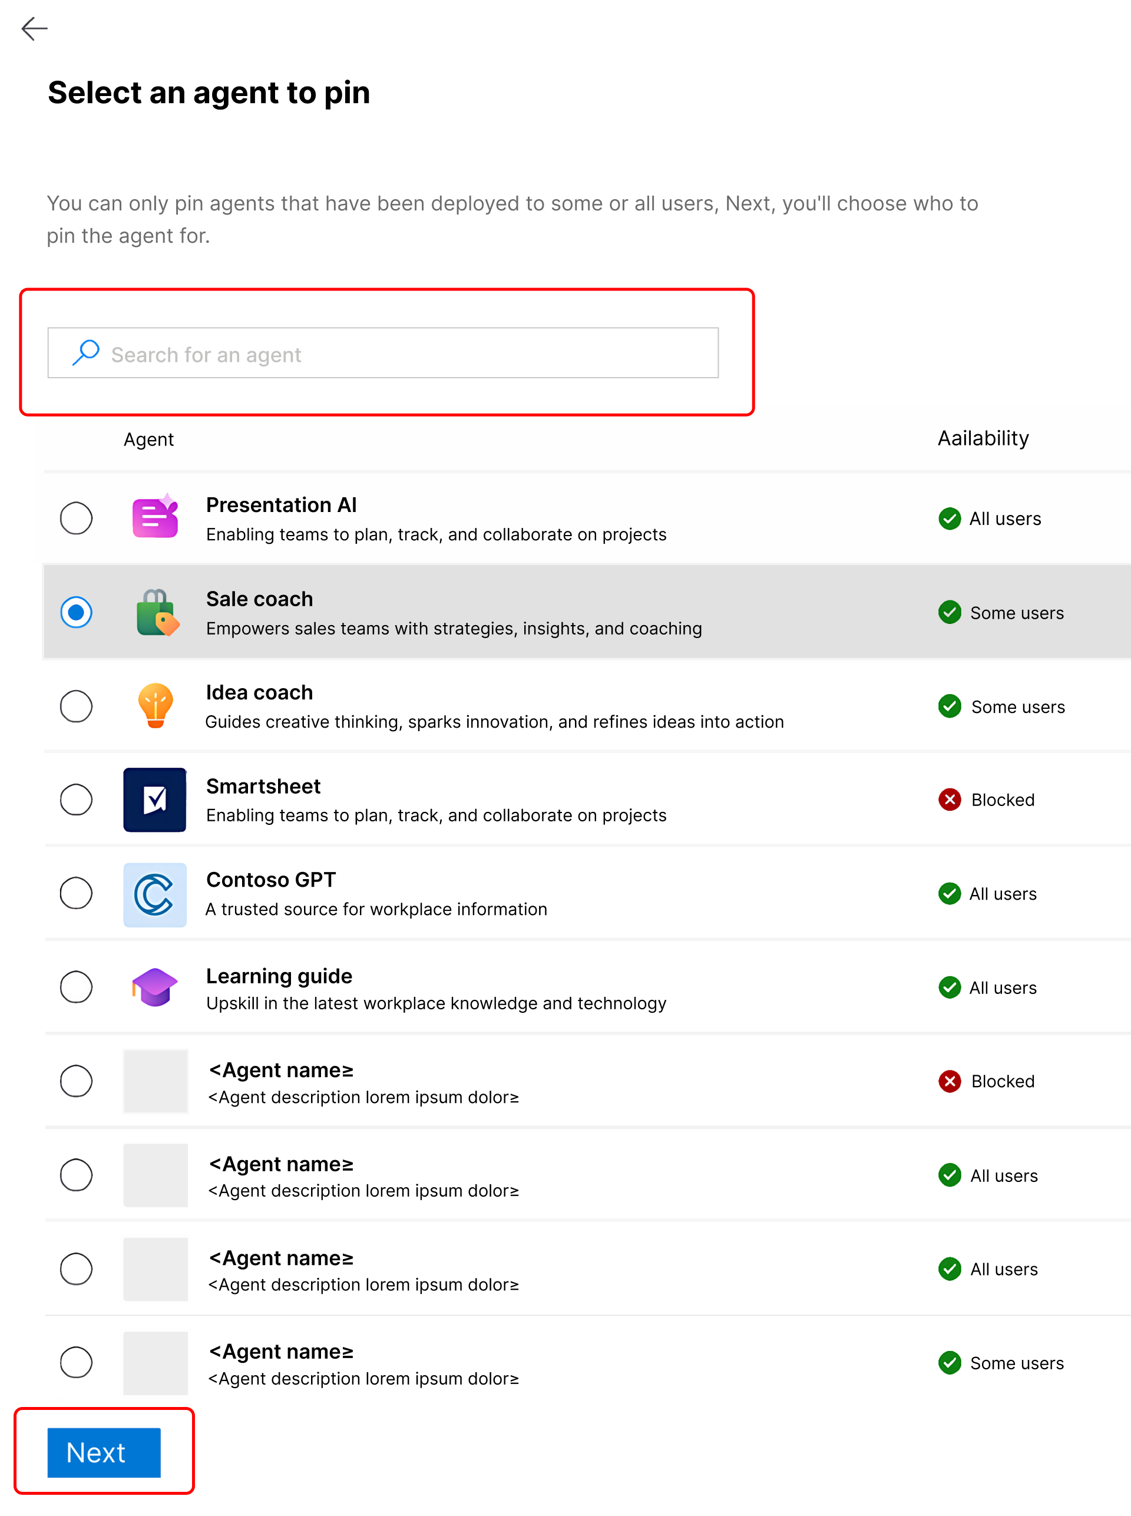Screen dimensions: 1131x1516
Task: Click the Smartsheet checkmark icon
Action: point(155,799)
